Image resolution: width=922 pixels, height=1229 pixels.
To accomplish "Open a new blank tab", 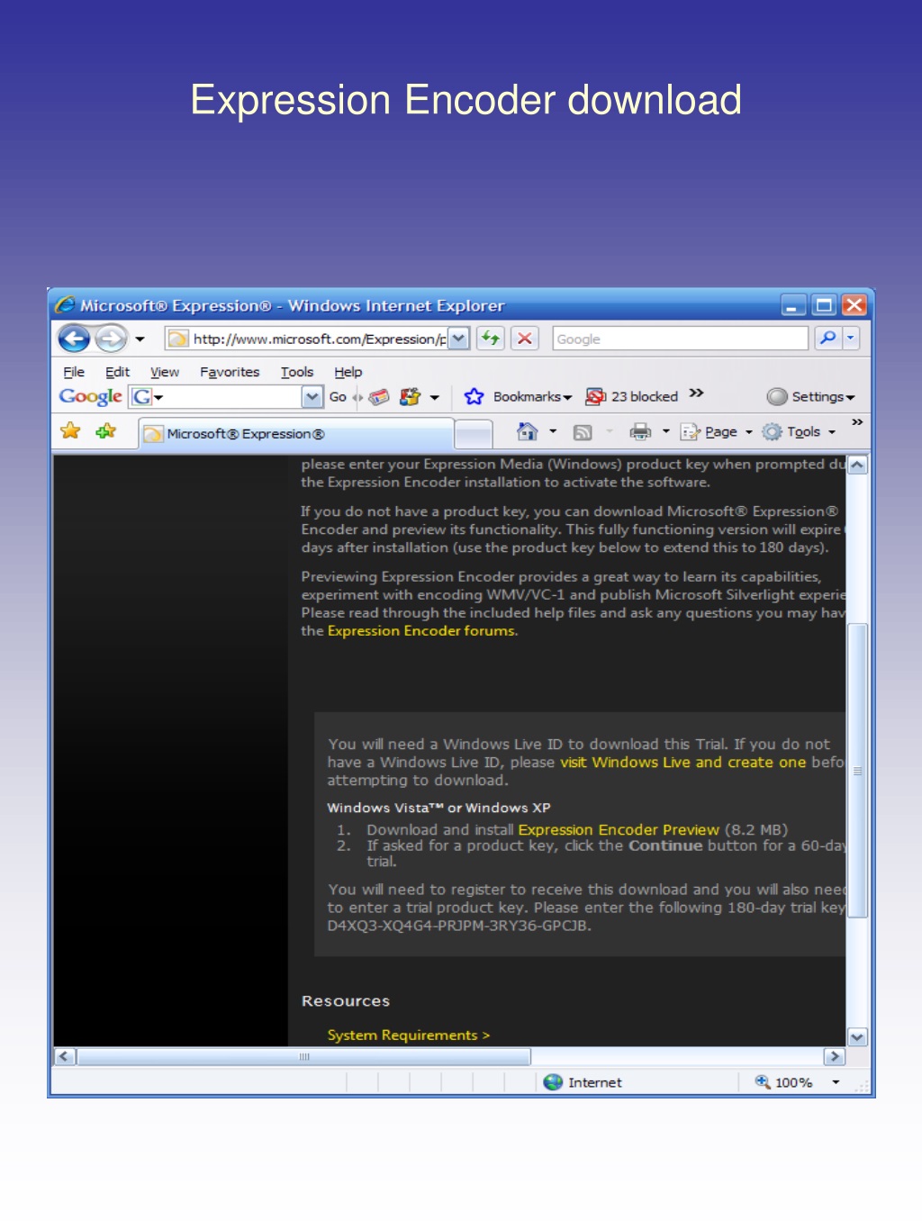I will [x=474, y=435].
